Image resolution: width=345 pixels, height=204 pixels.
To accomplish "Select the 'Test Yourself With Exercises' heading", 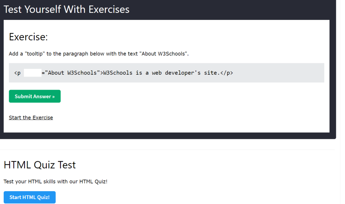I will (67, 9).
